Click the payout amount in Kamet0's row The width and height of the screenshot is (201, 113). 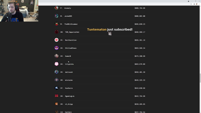click(140, 56)
